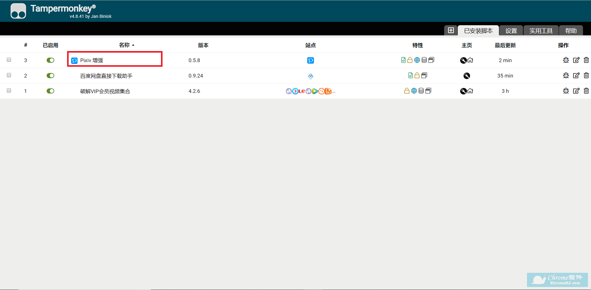Image resolution: width=591 pixels, height=290 pixels.
Task: Open the house homepage icon for Pixiv 增强
Action: [x=470, y=60]
